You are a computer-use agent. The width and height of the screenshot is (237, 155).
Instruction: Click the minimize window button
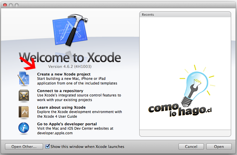[x=11, y=5]
